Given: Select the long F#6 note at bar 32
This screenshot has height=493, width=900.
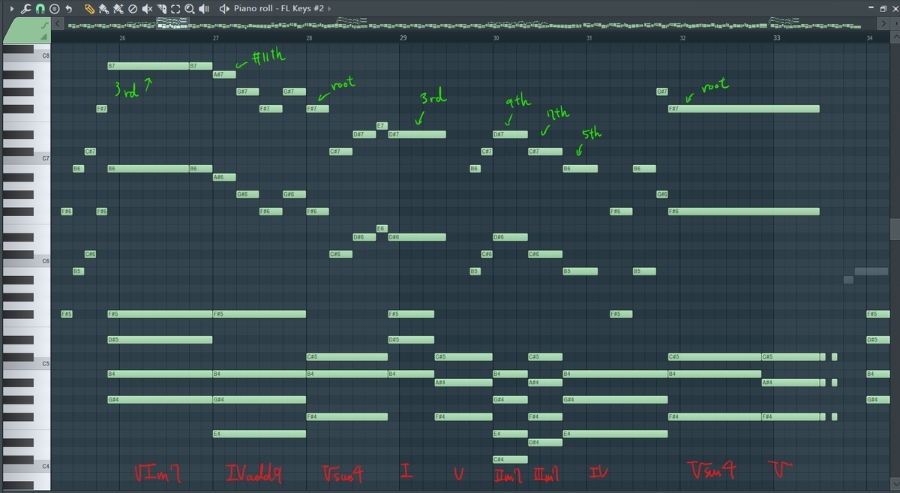Looking at the screenshot, I should [743, 212].
